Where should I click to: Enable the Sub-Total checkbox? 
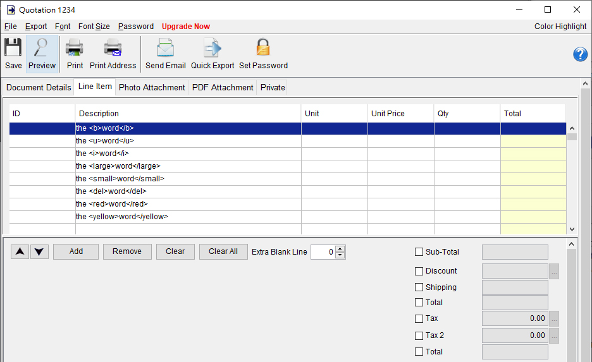coord(419,252)
